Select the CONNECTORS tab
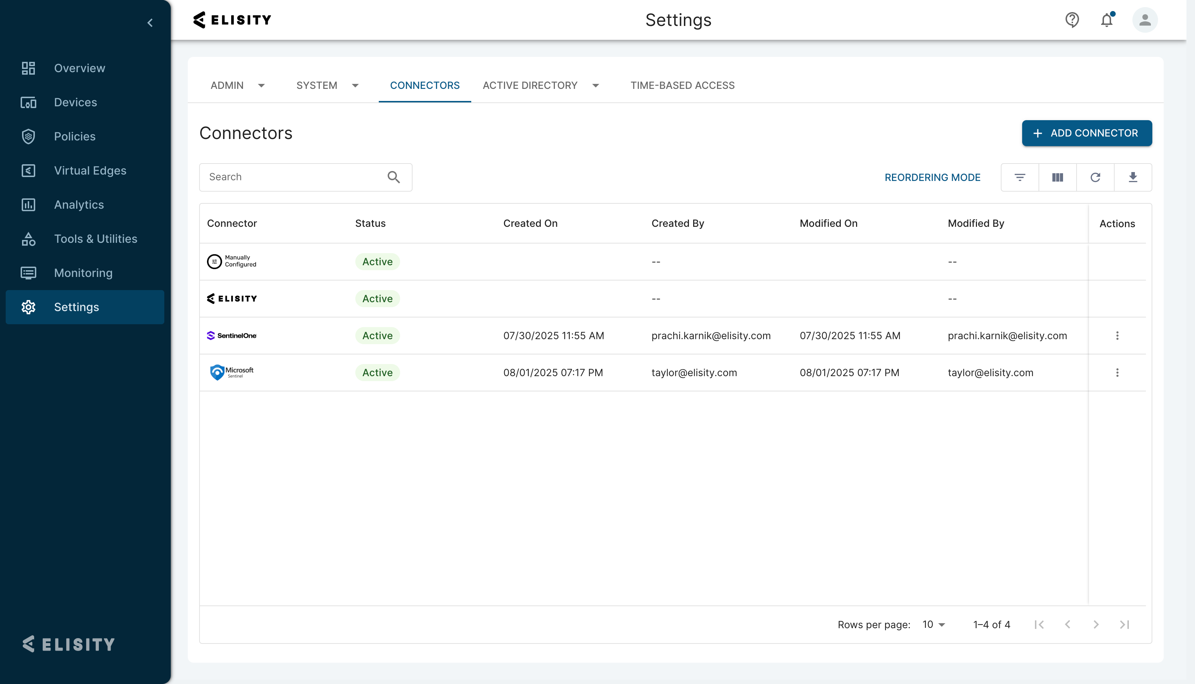This screenshot has height=684, width=1195. [x=425, y=85]
